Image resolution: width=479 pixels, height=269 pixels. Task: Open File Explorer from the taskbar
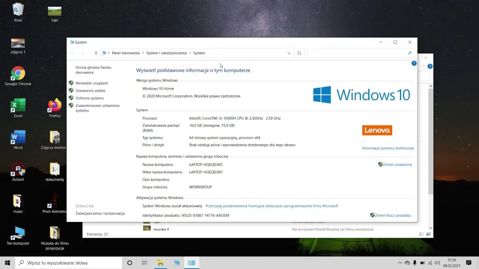tap(160, 263)
